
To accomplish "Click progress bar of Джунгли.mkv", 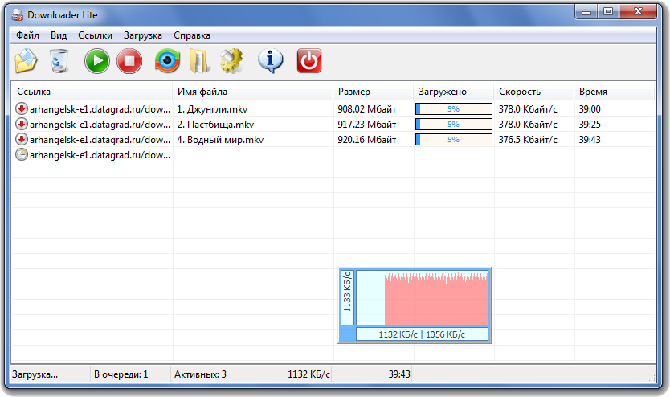I will pos(454,109).
